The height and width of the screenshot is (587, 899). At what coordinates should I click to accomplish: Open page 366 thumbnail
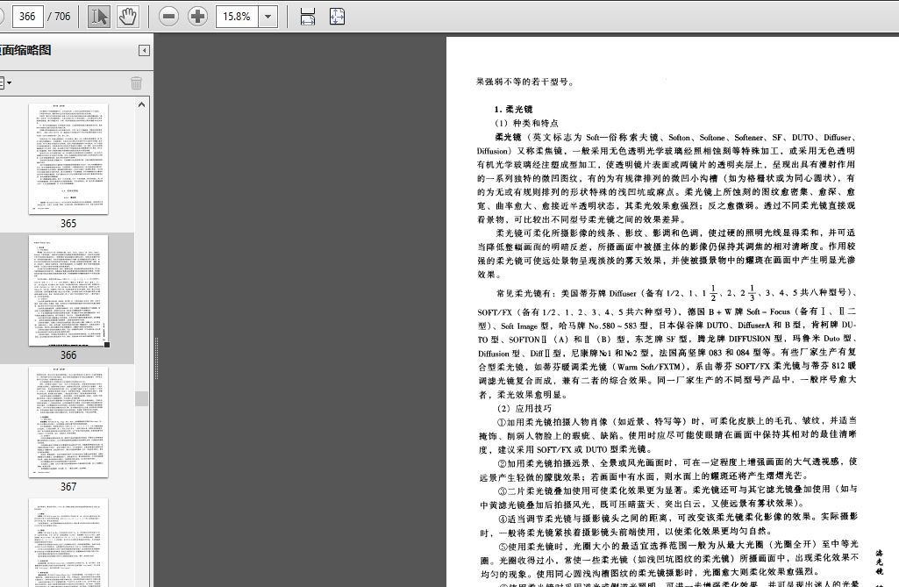(x=68, y=291)
